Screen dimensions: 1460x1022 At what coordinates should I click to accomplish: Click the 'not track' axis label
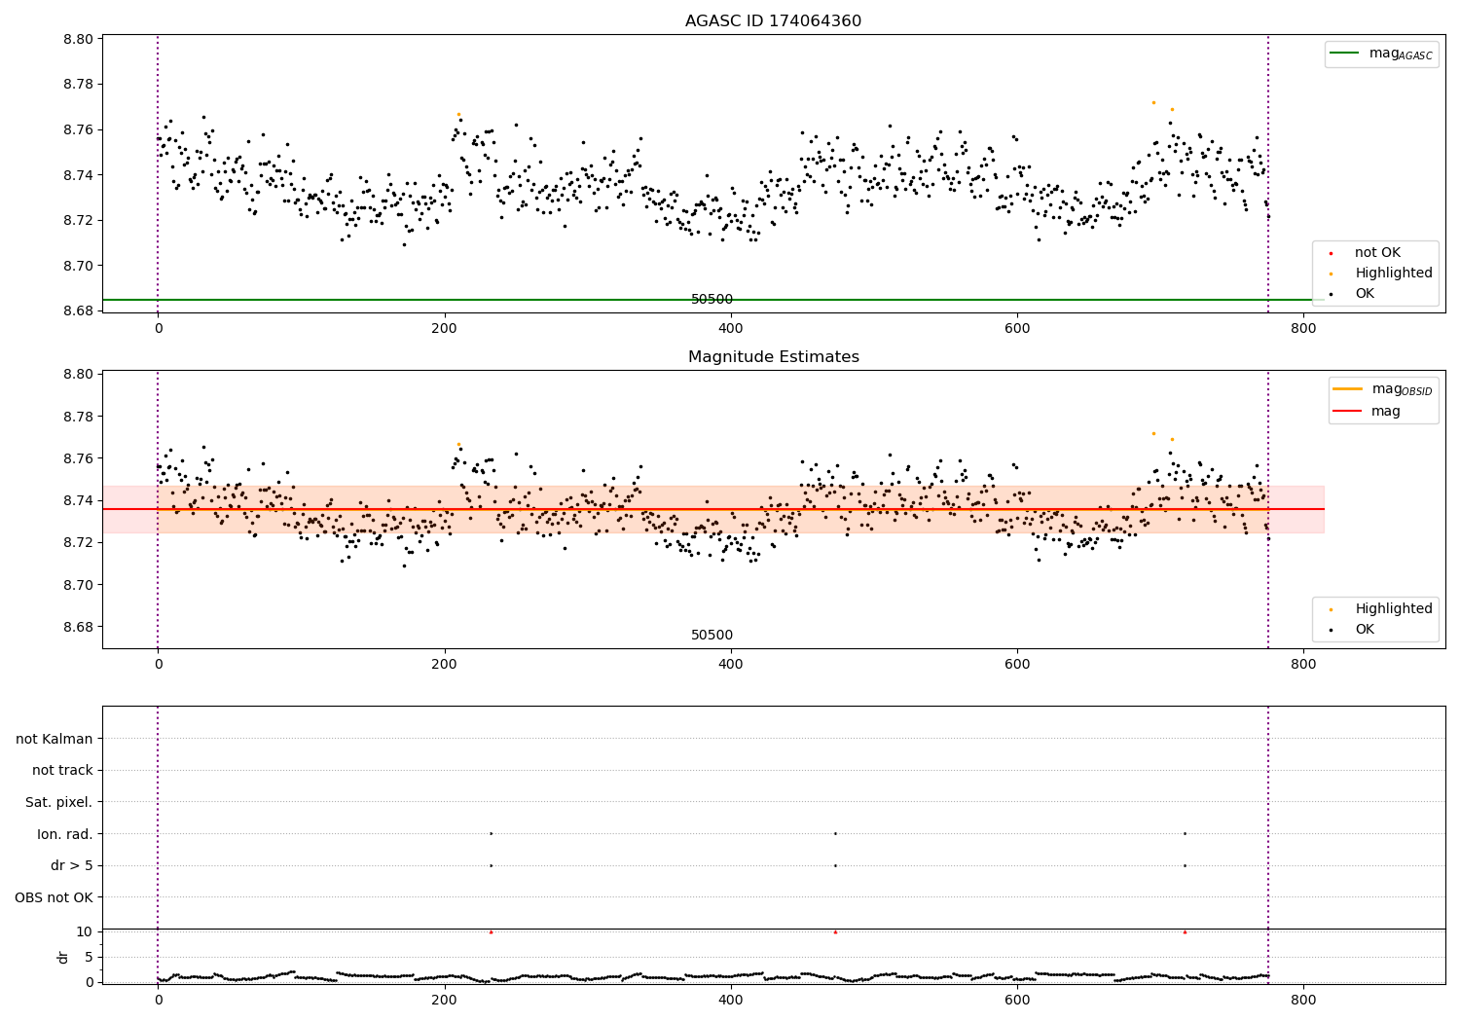click(62, 771)
